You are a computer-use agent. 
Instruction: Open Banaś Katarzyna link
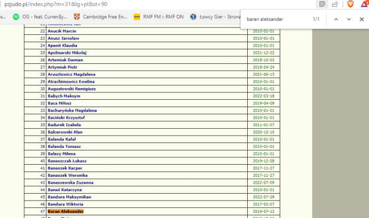point(65,189)
